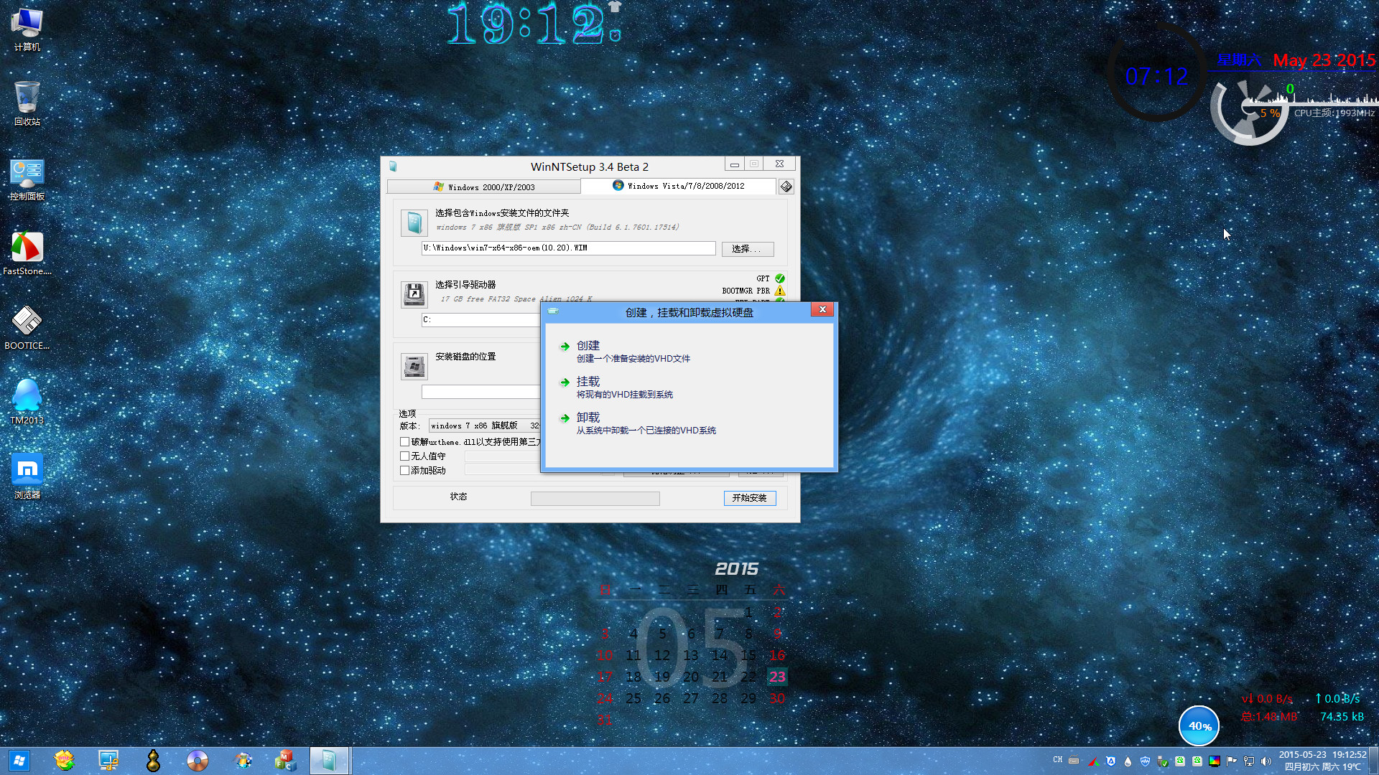Click the Windows Start button
The image size is (1379, 775).
pyautogui.click(x=19, y=761)
